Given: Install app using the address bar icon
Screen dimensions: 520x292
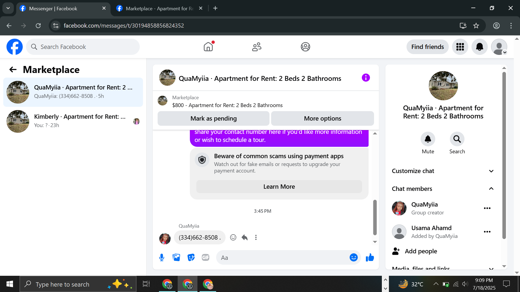Looking at the screenshot, I should pos(463,26).
